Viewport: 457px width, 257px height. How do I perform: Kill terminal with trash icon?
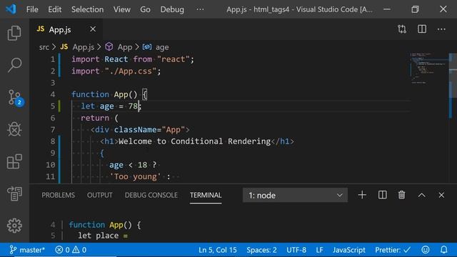coord(401,195)
